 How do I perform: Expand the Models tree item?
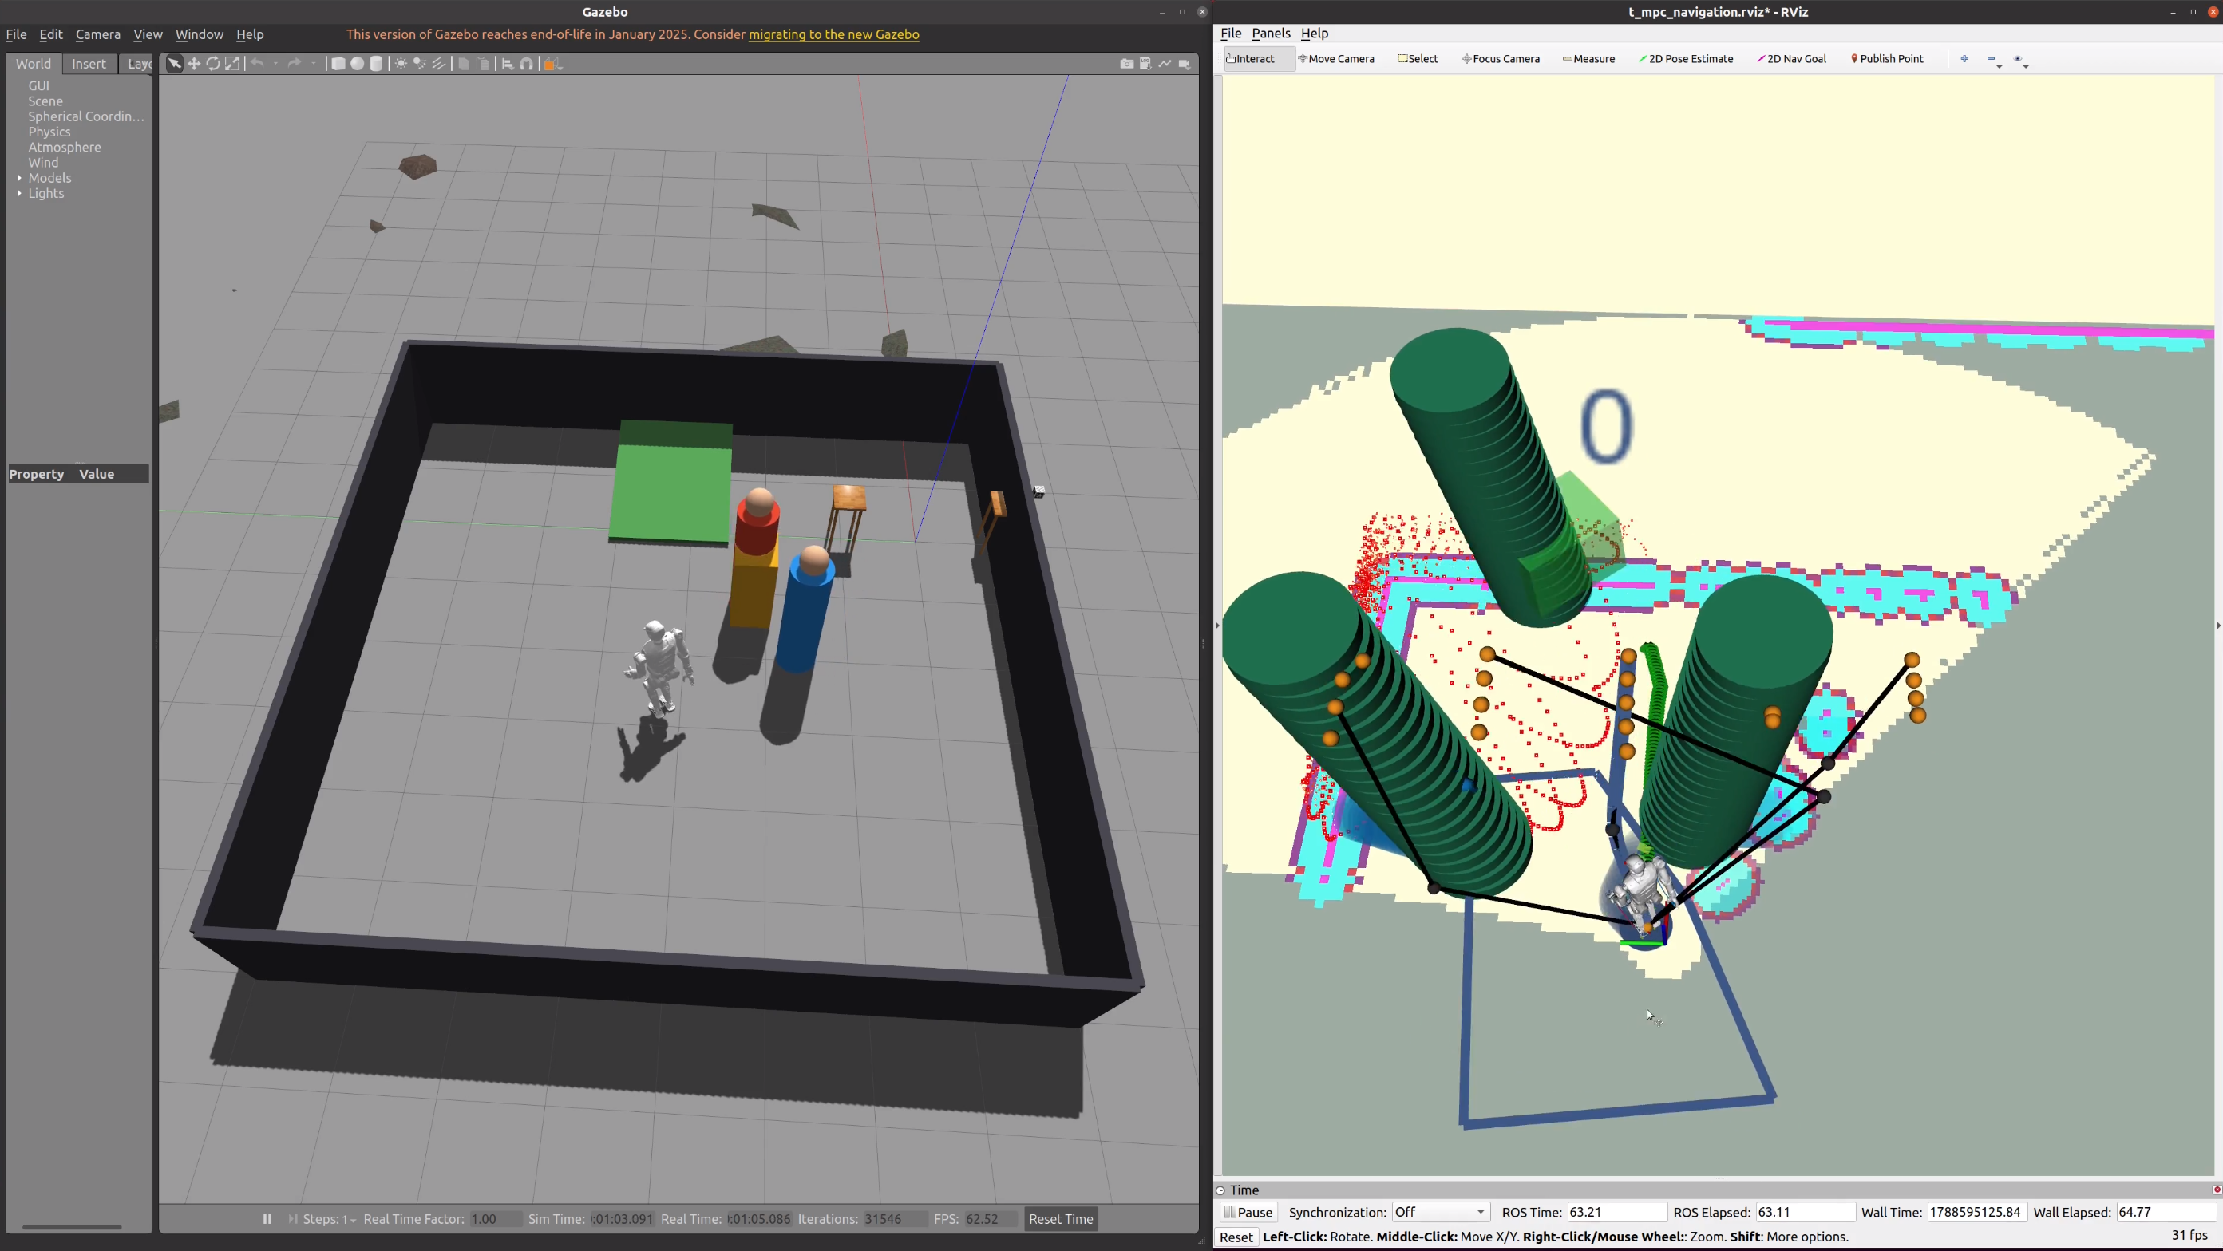coord(19,178)
